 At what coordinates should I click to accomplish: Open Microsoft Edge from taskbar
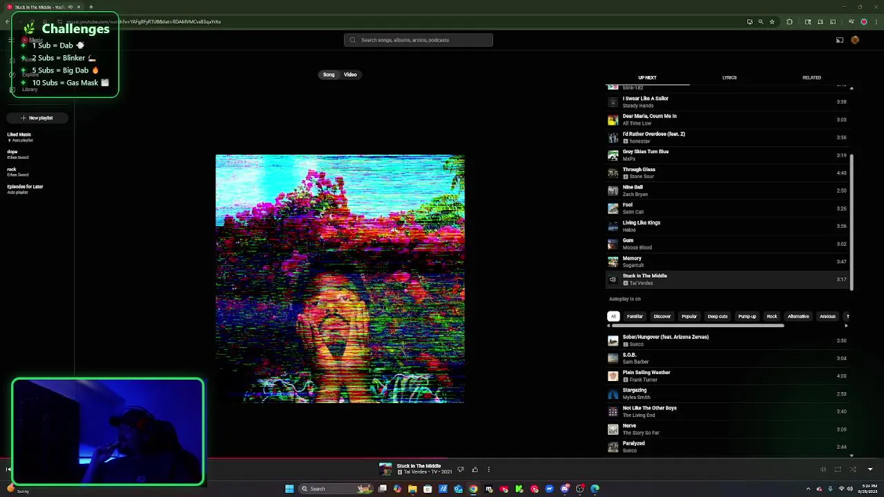[595, 489]
